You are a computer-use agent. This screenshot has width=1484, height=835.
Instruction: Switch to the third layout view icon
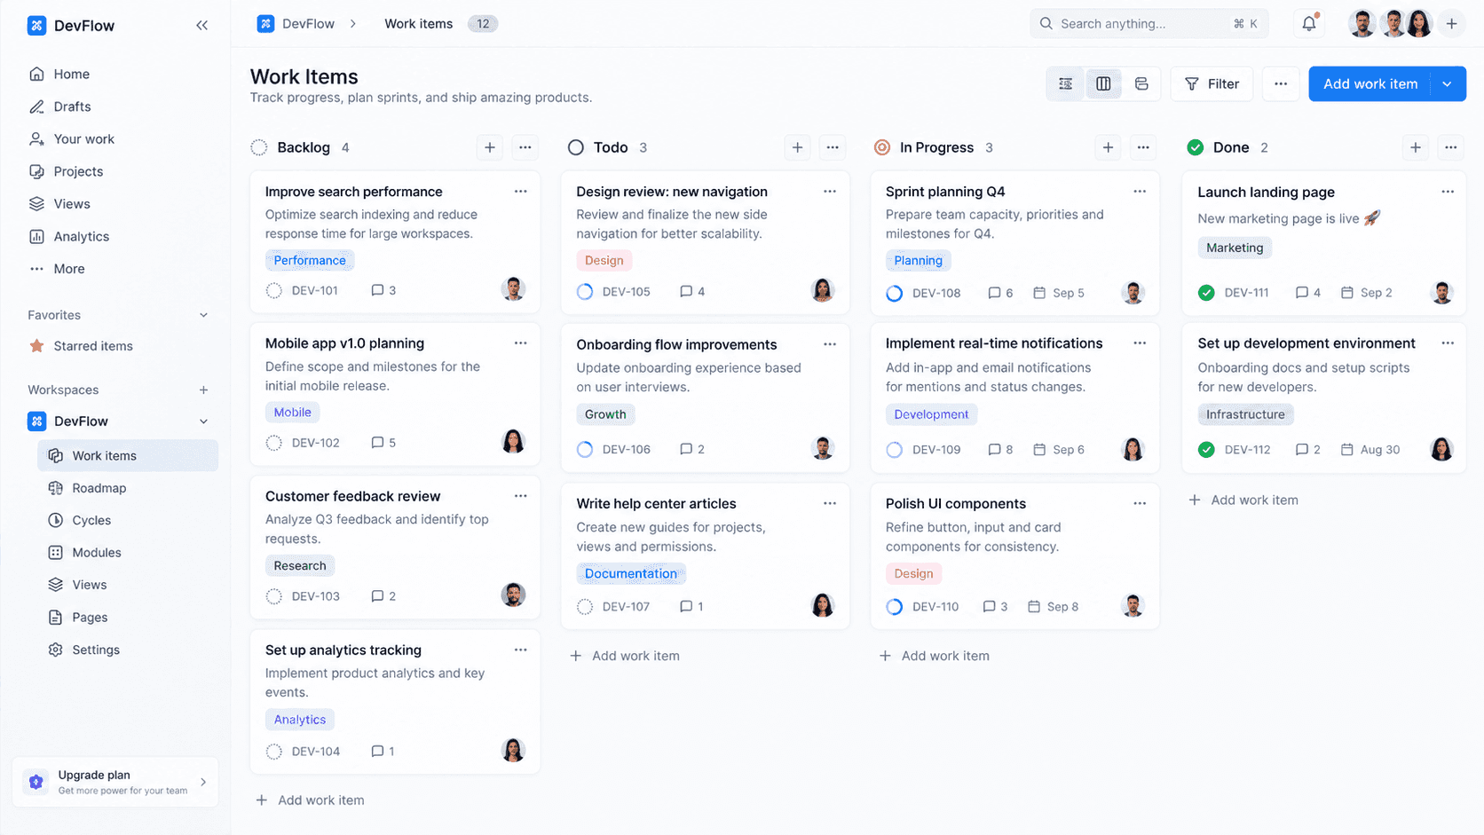[x=1141, y=83]
